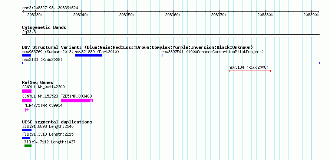Click the RefSeq Genes track title
Screen dimensions: 330x160
38,82
